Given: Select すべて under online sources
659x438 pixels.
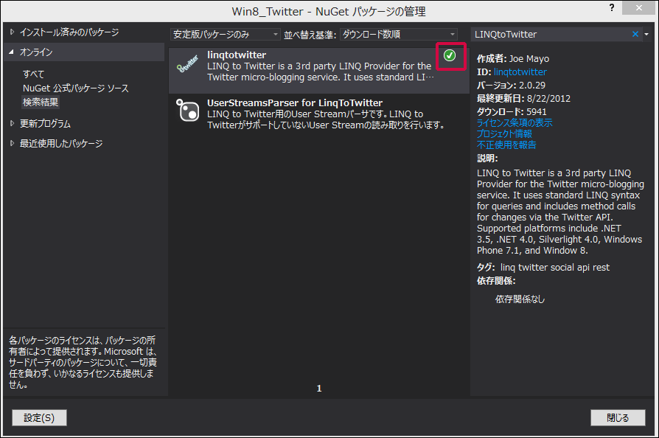Looking at the screenshot, I should click(34, 74).
